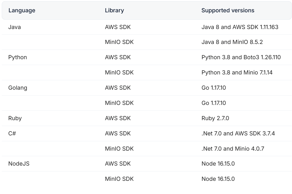
Task: Click Node 16.15.0 in NodeJS AWS SDK row
Action: (x=218, y=164)
